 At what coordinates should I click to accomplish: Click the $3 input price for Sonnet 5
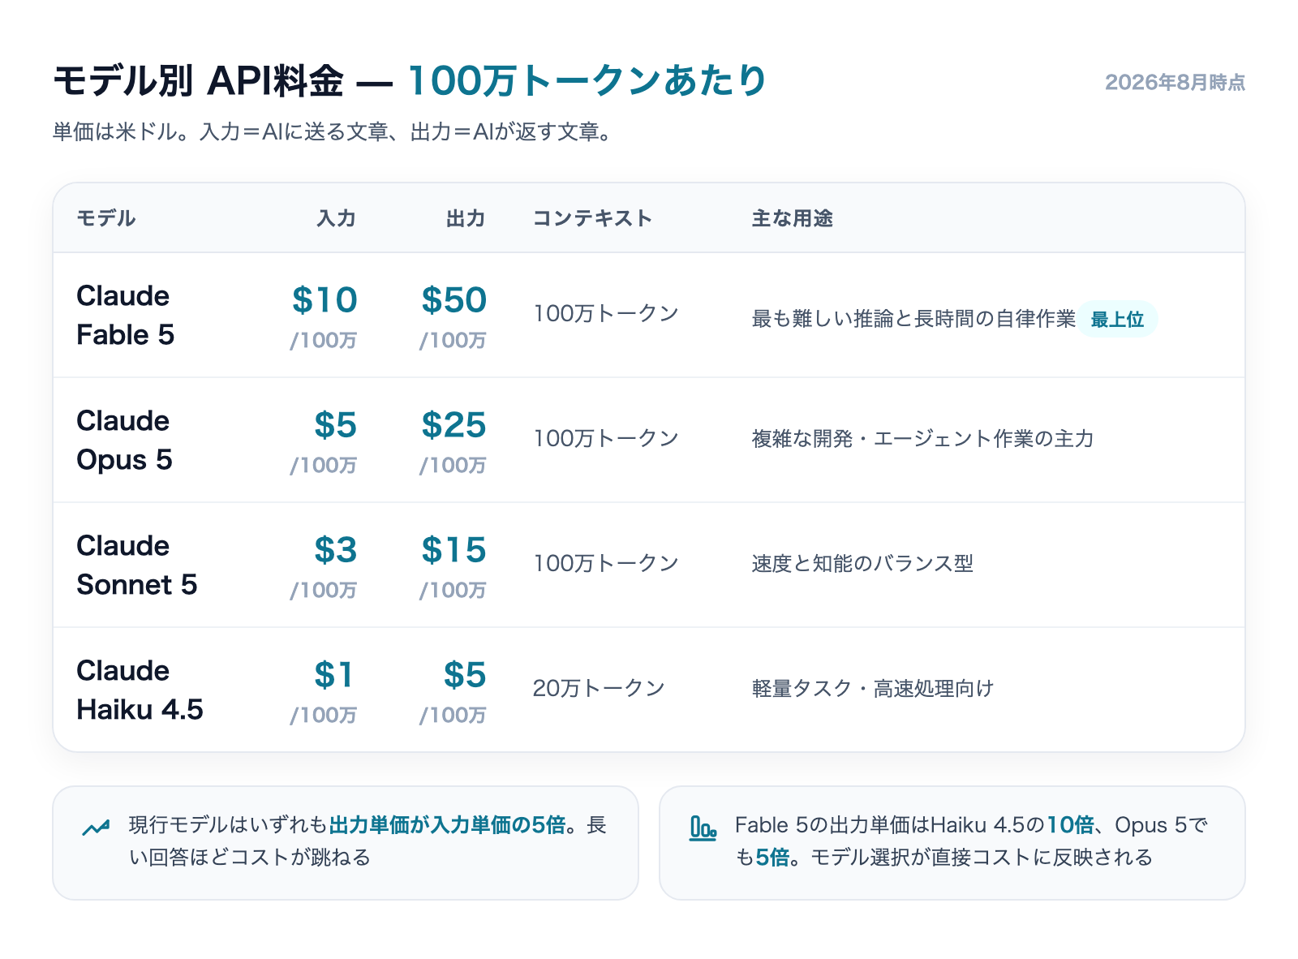(336, 550)
